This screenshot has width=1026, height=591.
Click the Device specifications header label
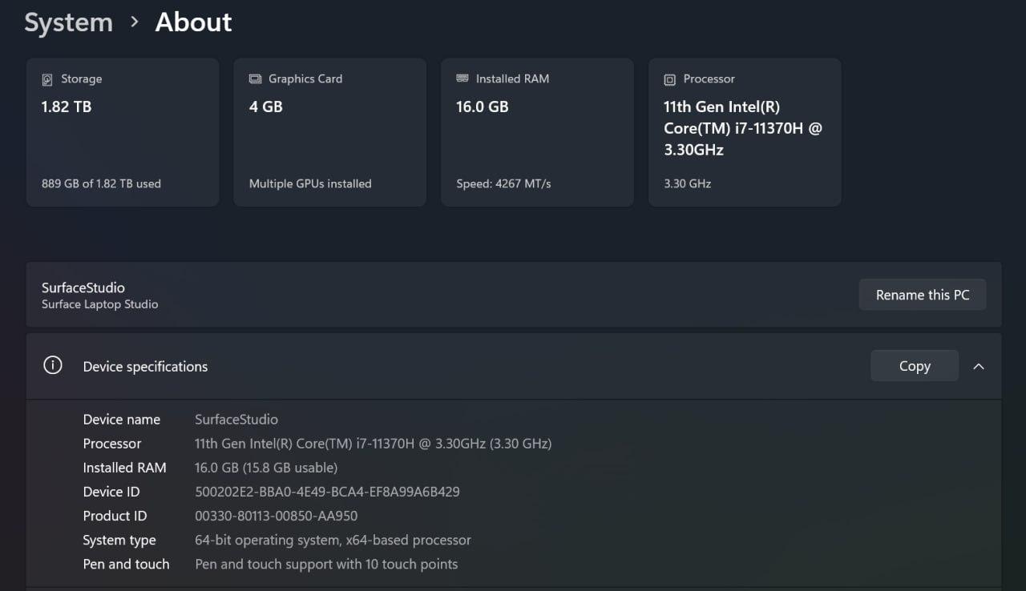point(145,367)
